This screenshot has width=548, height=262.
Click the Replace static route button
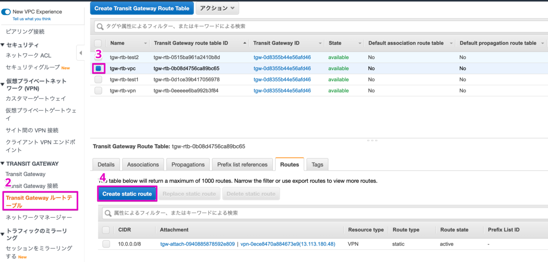189,194
